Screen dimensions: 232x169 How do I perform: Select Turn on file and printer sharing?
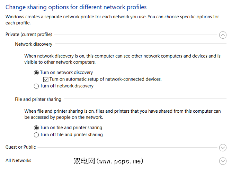click(36, 128)
